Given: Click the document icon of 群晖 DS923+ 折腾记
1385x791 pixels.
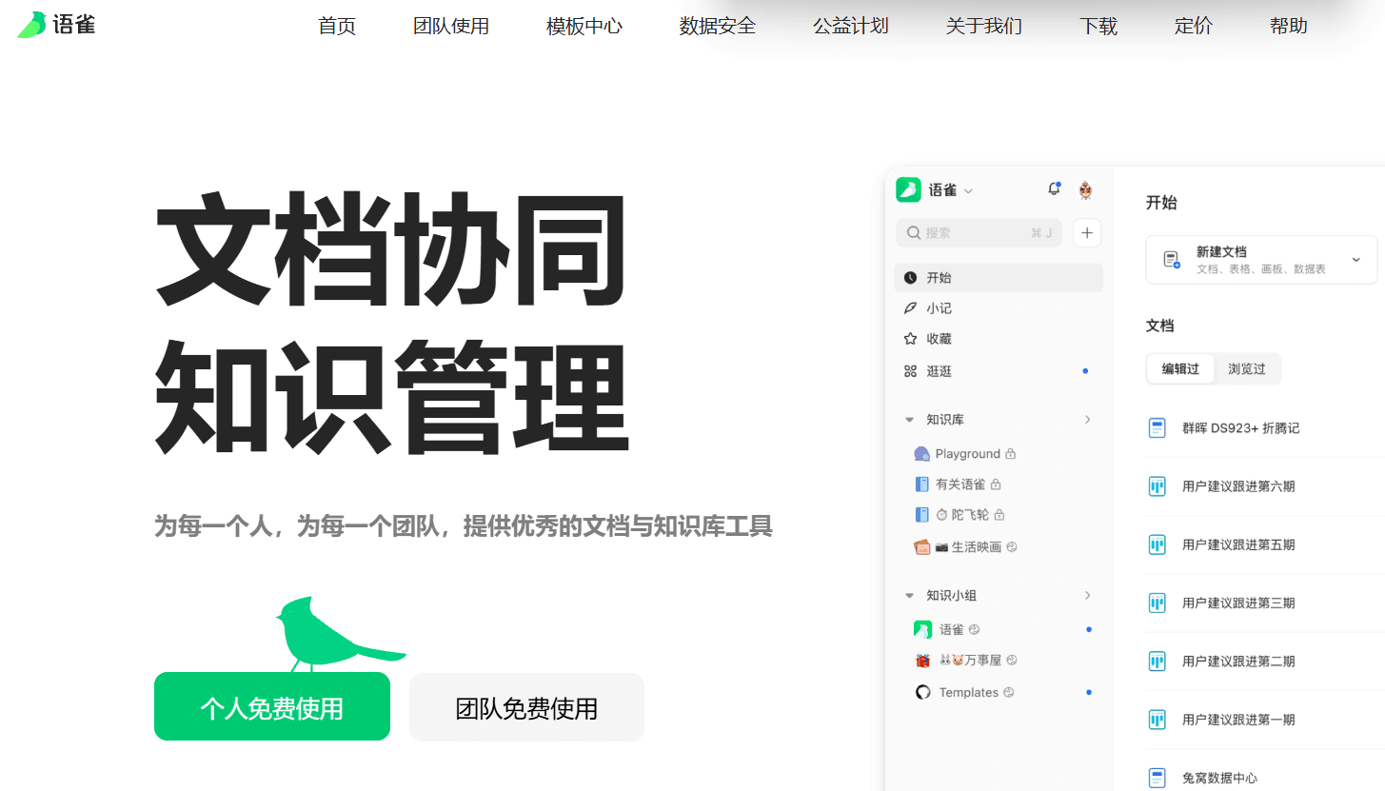Looking at the screenshot, I should point(1157,428).
